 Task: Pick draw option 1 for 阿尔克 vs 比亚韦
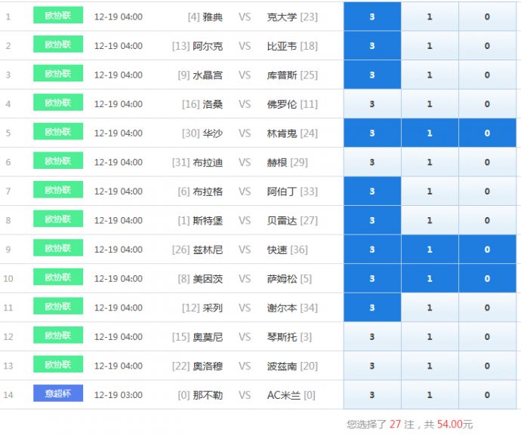430,46
